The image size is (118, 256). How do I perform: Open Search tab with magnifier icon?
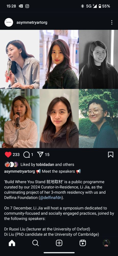[35, 243]
